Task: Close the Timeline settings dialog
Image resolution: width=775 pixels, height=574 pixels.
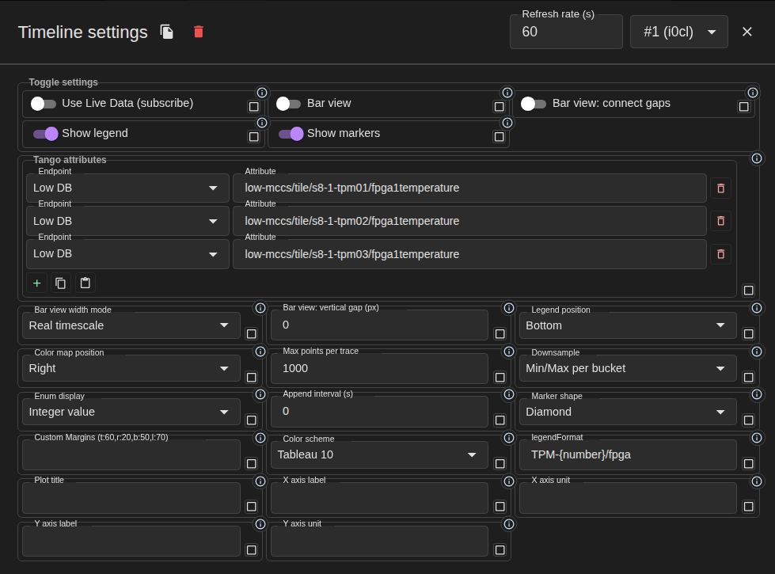Action: tap(747, 32)
